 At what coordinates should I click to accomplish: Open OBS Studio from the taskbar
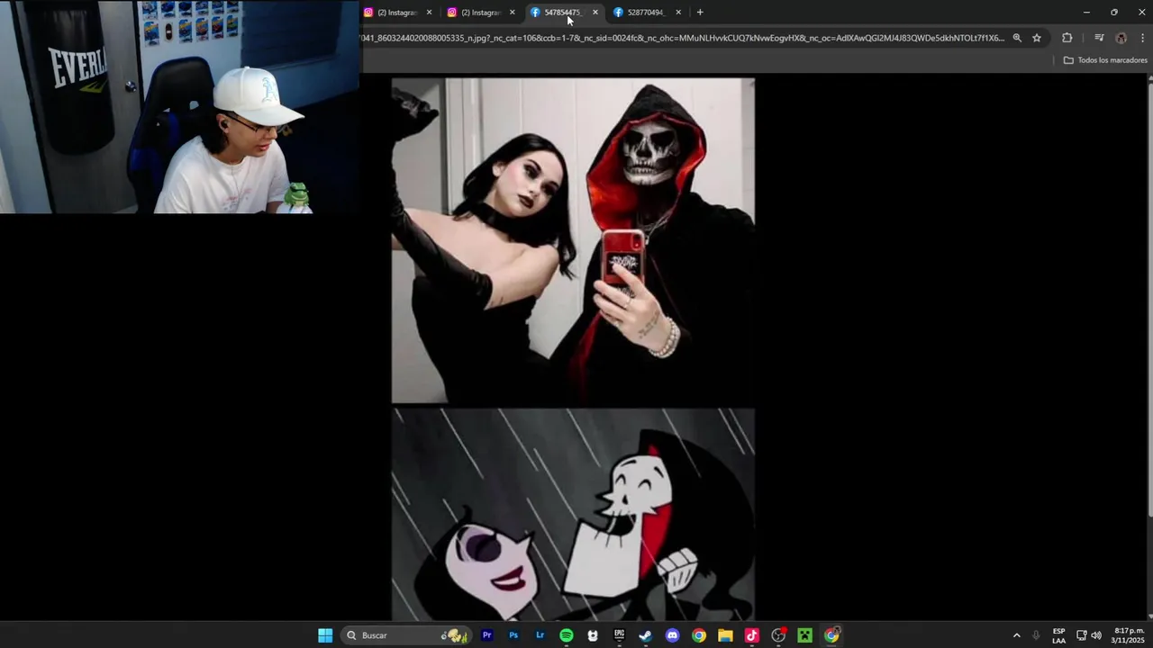(778, 635)
